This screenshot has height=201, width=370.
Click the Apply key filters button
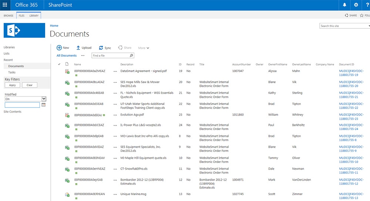tap(12, 85)
